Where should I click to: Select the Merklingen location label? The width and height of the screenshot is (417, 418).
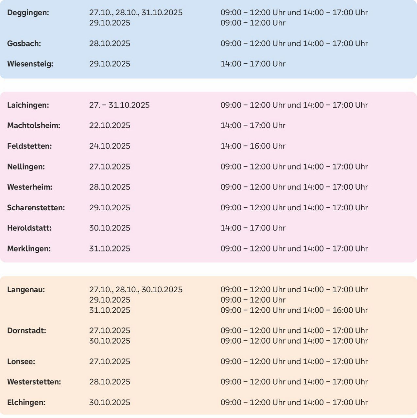(29, 249)
